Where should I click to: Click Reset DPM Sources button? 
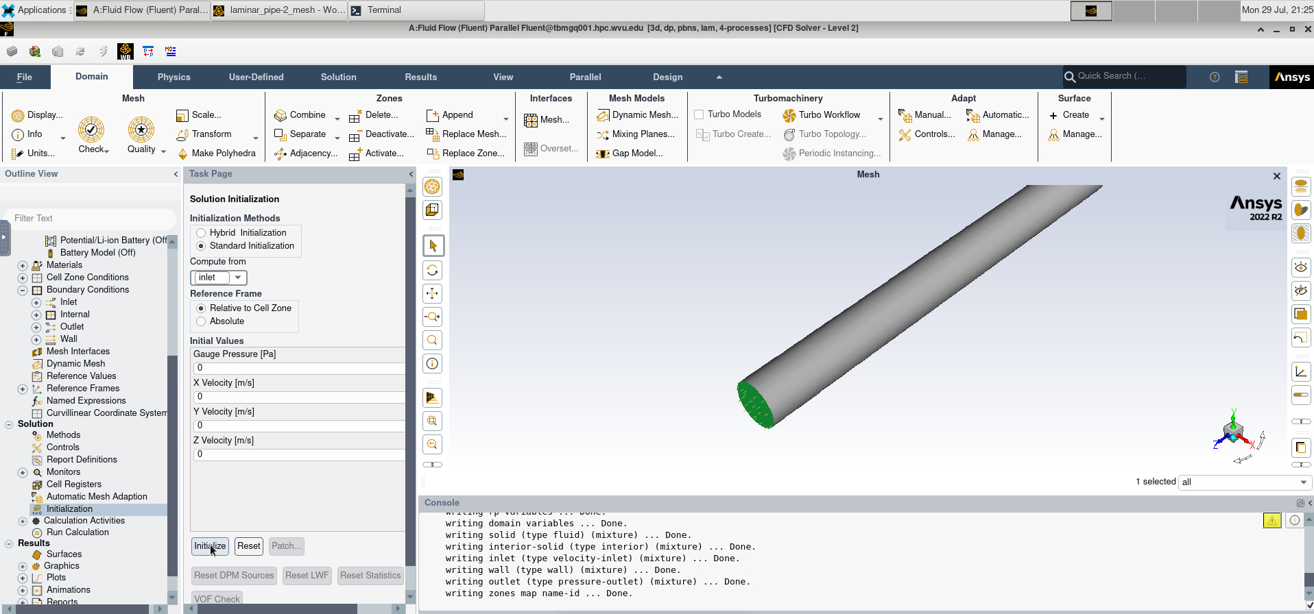pos(234,576)
